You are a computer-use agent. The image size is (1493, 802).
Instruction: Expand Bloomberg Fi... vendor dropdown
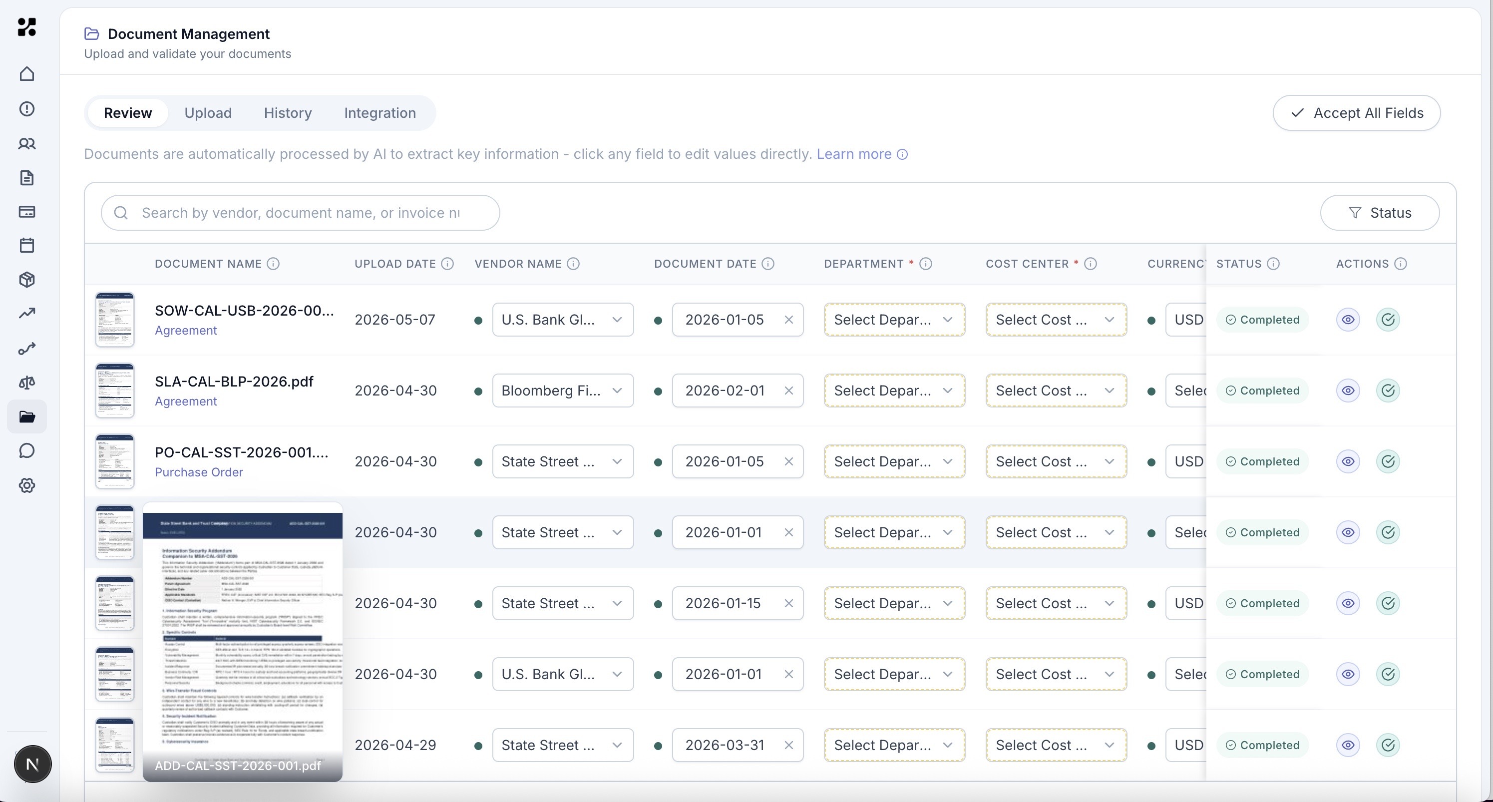click(563, 391)
